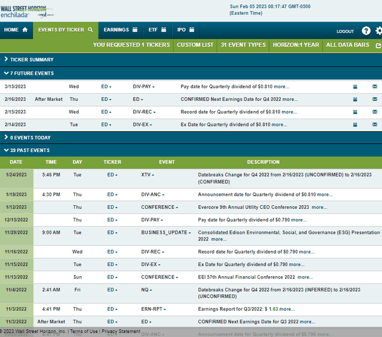
Task: Click more on $0.810 pay date description
Action: 281,86
